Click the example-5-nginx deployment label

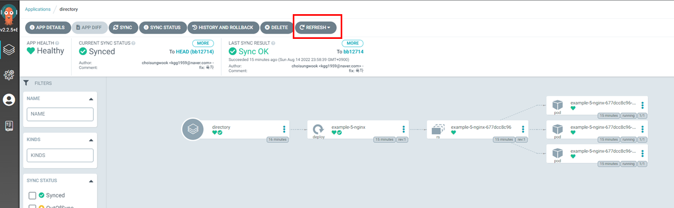pyautogui.click(x=349, y=127)
